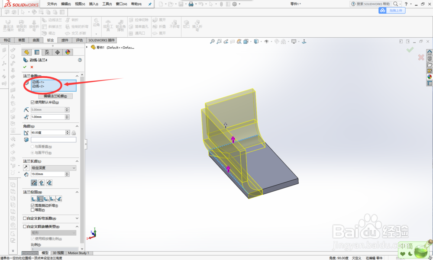Choose Tangent to Bend flange position icon
This screenshot has width=433, height=260.
coord(59,199)
